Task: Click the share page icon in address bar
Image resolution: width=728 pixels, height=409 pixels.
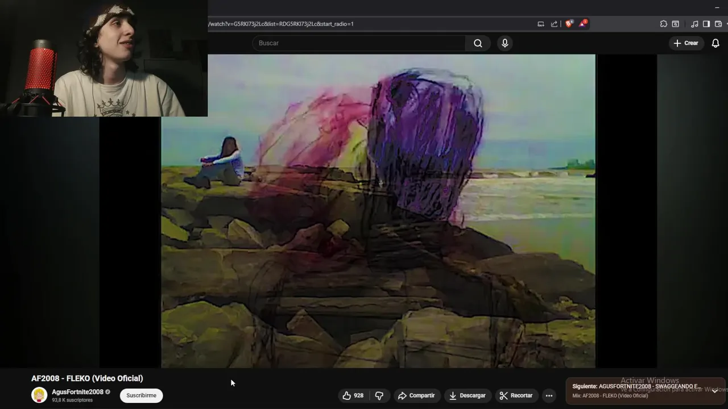Action: [x=554, y=24]
